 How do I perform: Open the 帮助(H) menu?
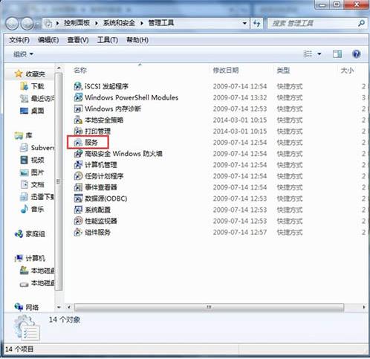tap(137, 40)
